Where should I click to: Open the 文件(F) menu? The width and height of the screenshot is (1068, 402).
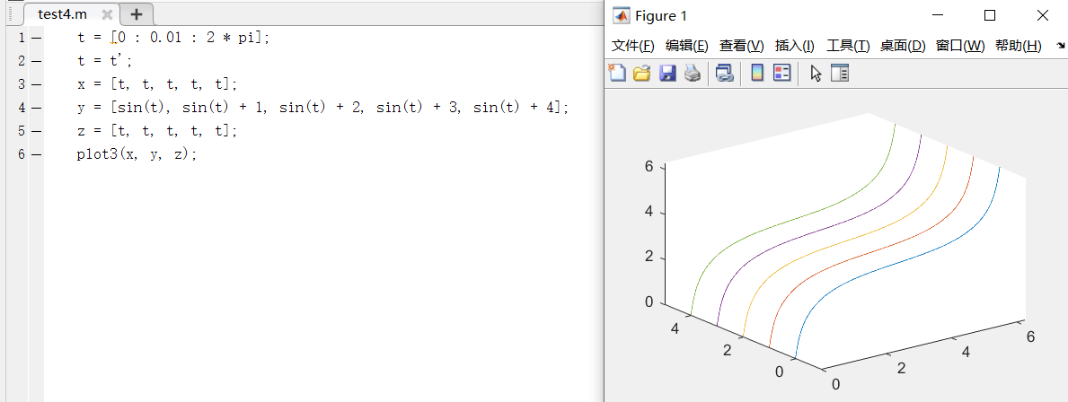click(x=632, y=46)
